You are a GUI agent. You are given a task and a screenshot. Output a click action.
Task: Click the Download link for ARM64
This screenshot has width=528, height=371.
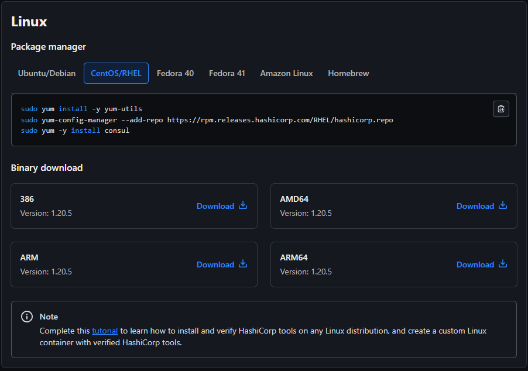475,264
